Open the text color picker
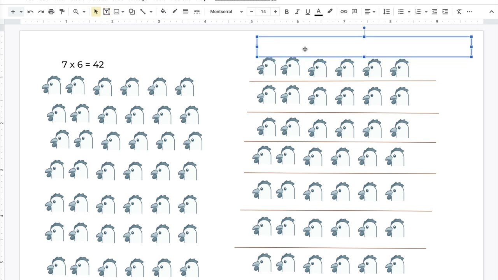The image size is (498, 280). tap(318, 12)
